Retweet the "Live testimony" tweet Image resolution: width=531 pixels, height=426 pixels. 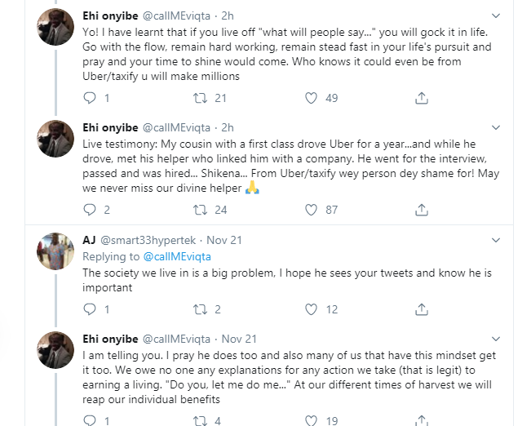point(200,210)
